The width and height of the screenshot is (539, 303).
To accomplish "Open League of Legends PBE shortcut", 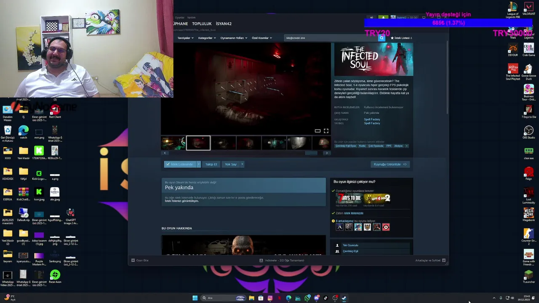I will click(x=512, y=10).
